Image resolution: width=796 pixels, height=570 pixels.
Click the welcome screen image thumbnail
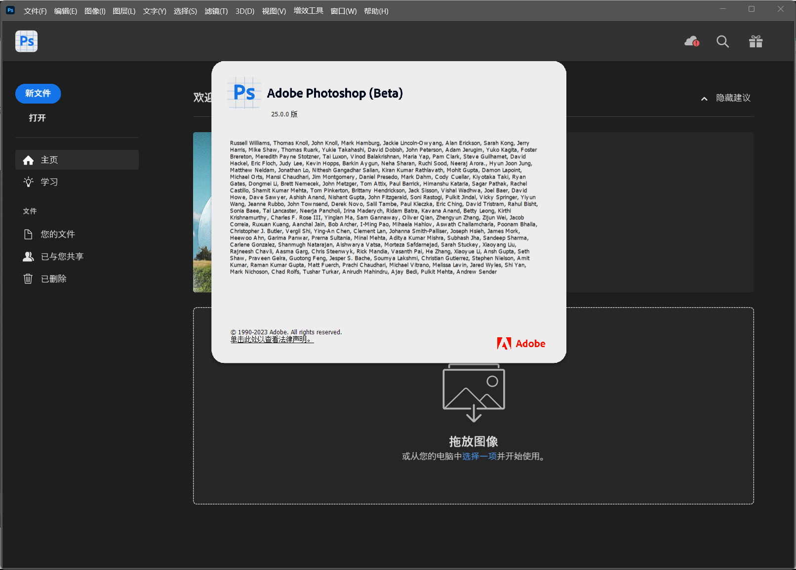[202, 212]
